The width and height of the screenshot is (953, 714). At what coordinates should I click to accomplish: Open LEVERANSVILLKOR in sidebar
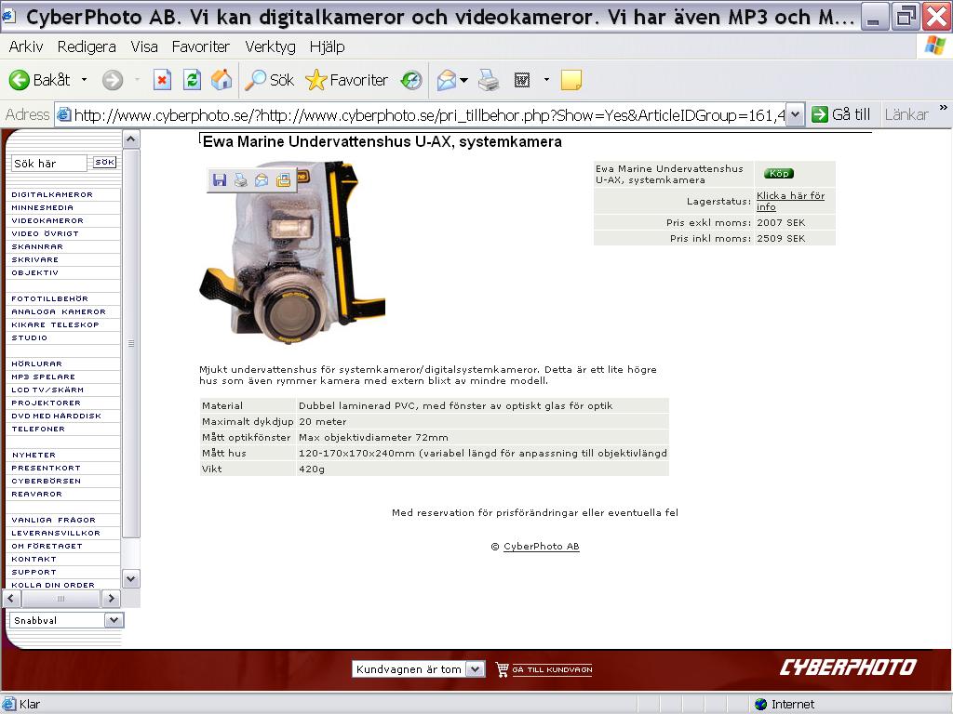pyautogui.click(x=56, y=533)
